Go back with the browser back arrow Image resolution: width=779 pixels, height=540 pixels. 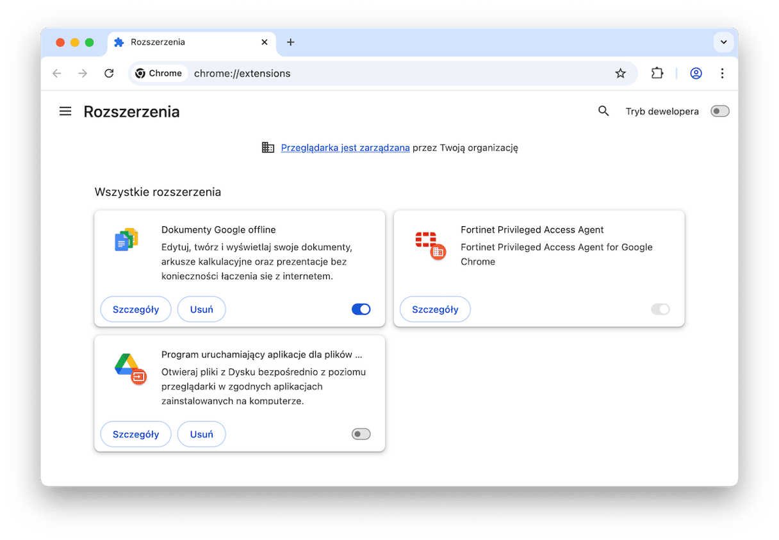57,74
